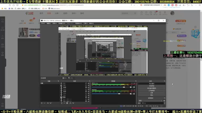Open the browser scissors screenshot tool
The height and width of the screenshot is (113, 202).
tap(184, 5)
